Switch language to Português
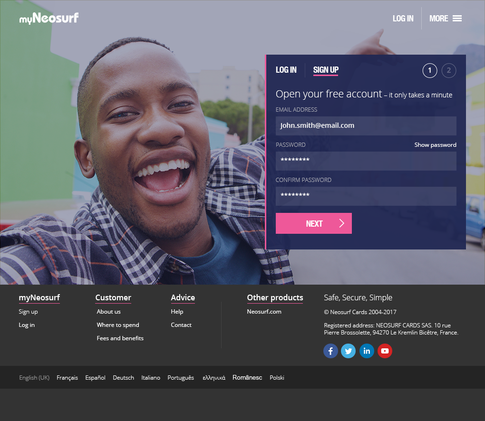The image size is (485, 421). pos(181,378)
